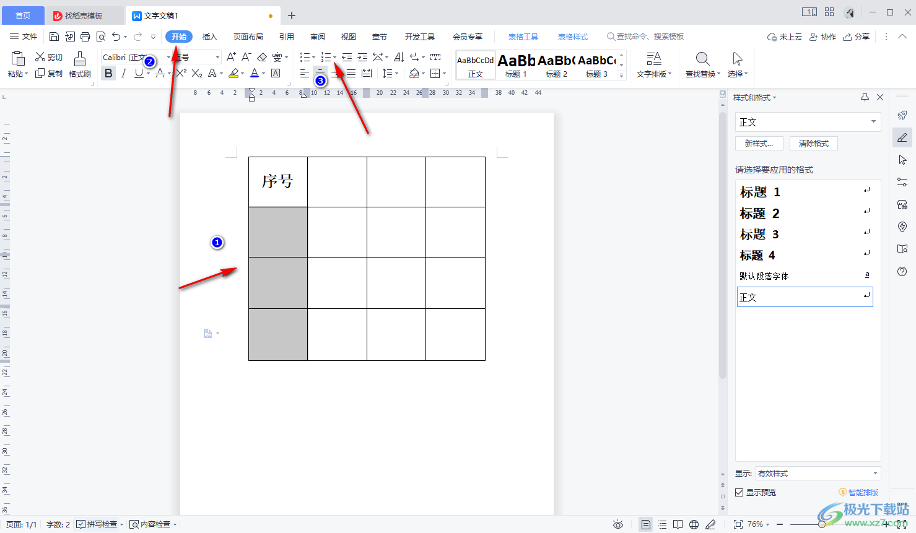916x533 pixels.
Task: Open the 文件 menu
Action: coord(24,37)
